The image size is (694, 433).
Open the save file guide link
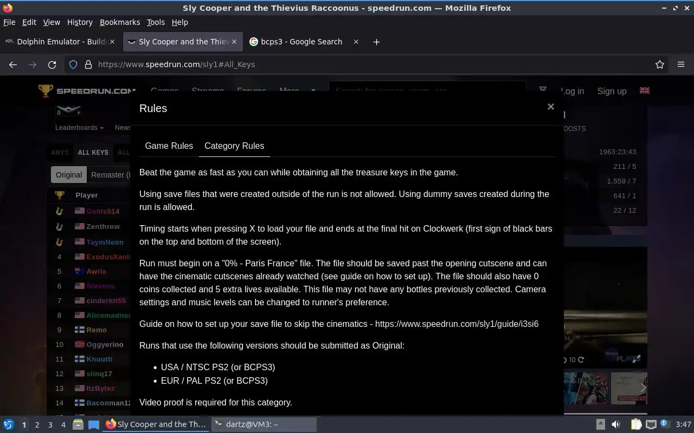click(x=457, y=324)
